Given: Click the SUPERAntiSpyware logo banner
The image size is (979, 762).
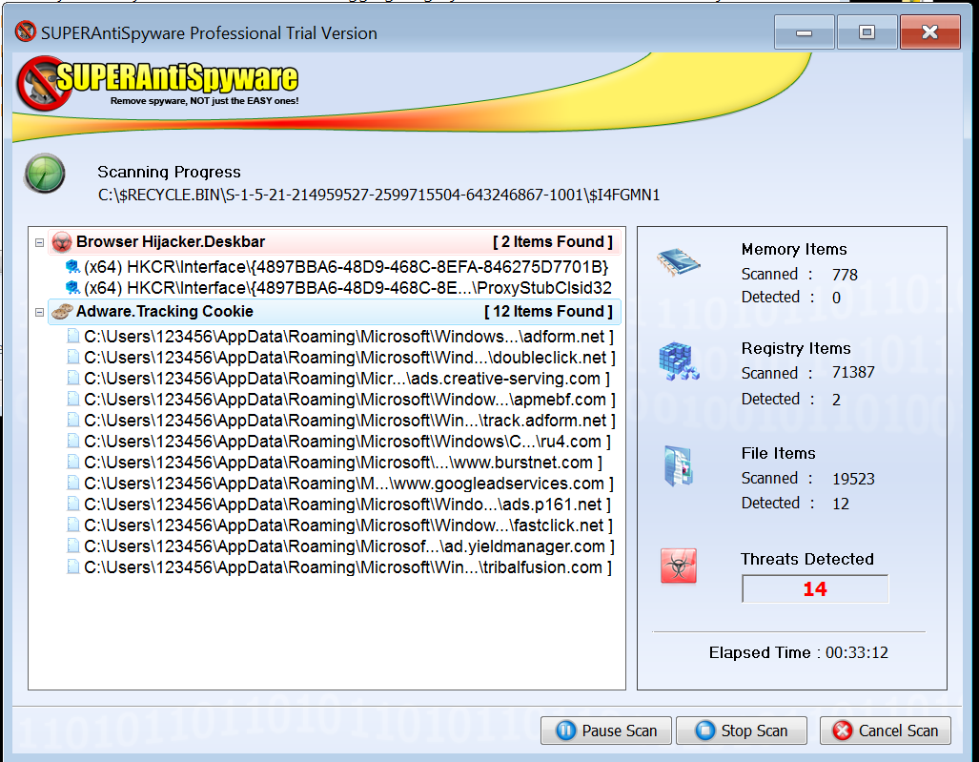Looking at the screenshot, I should tap(157, 83).
